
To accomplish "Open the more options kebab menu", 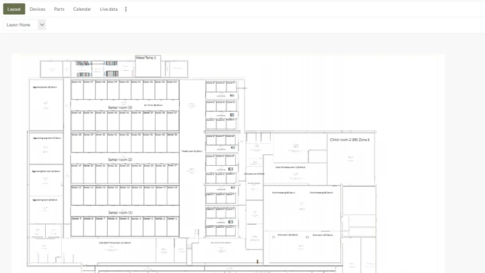I will (x=126, y=9).
